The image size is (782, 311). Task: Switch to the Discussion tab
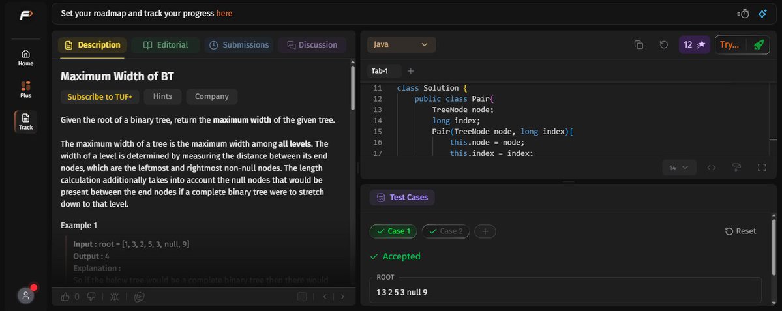(312, 45)
